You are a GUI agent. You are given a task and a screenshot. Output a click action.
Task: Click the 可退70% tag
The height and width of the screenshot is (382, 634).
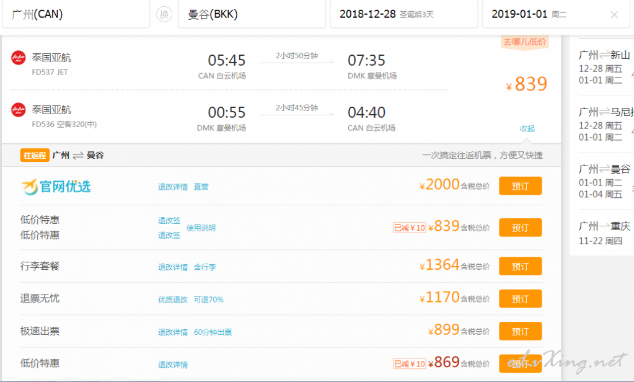click(x=209, y=300)
